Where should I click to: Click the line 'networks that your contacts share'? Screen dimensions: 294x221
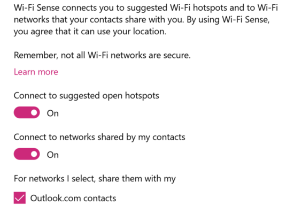tap(142, 20)
